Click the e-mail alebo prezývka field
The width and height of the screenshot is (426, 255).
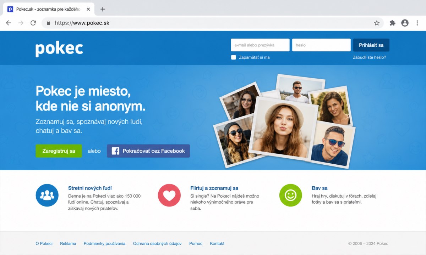(260, 45)
